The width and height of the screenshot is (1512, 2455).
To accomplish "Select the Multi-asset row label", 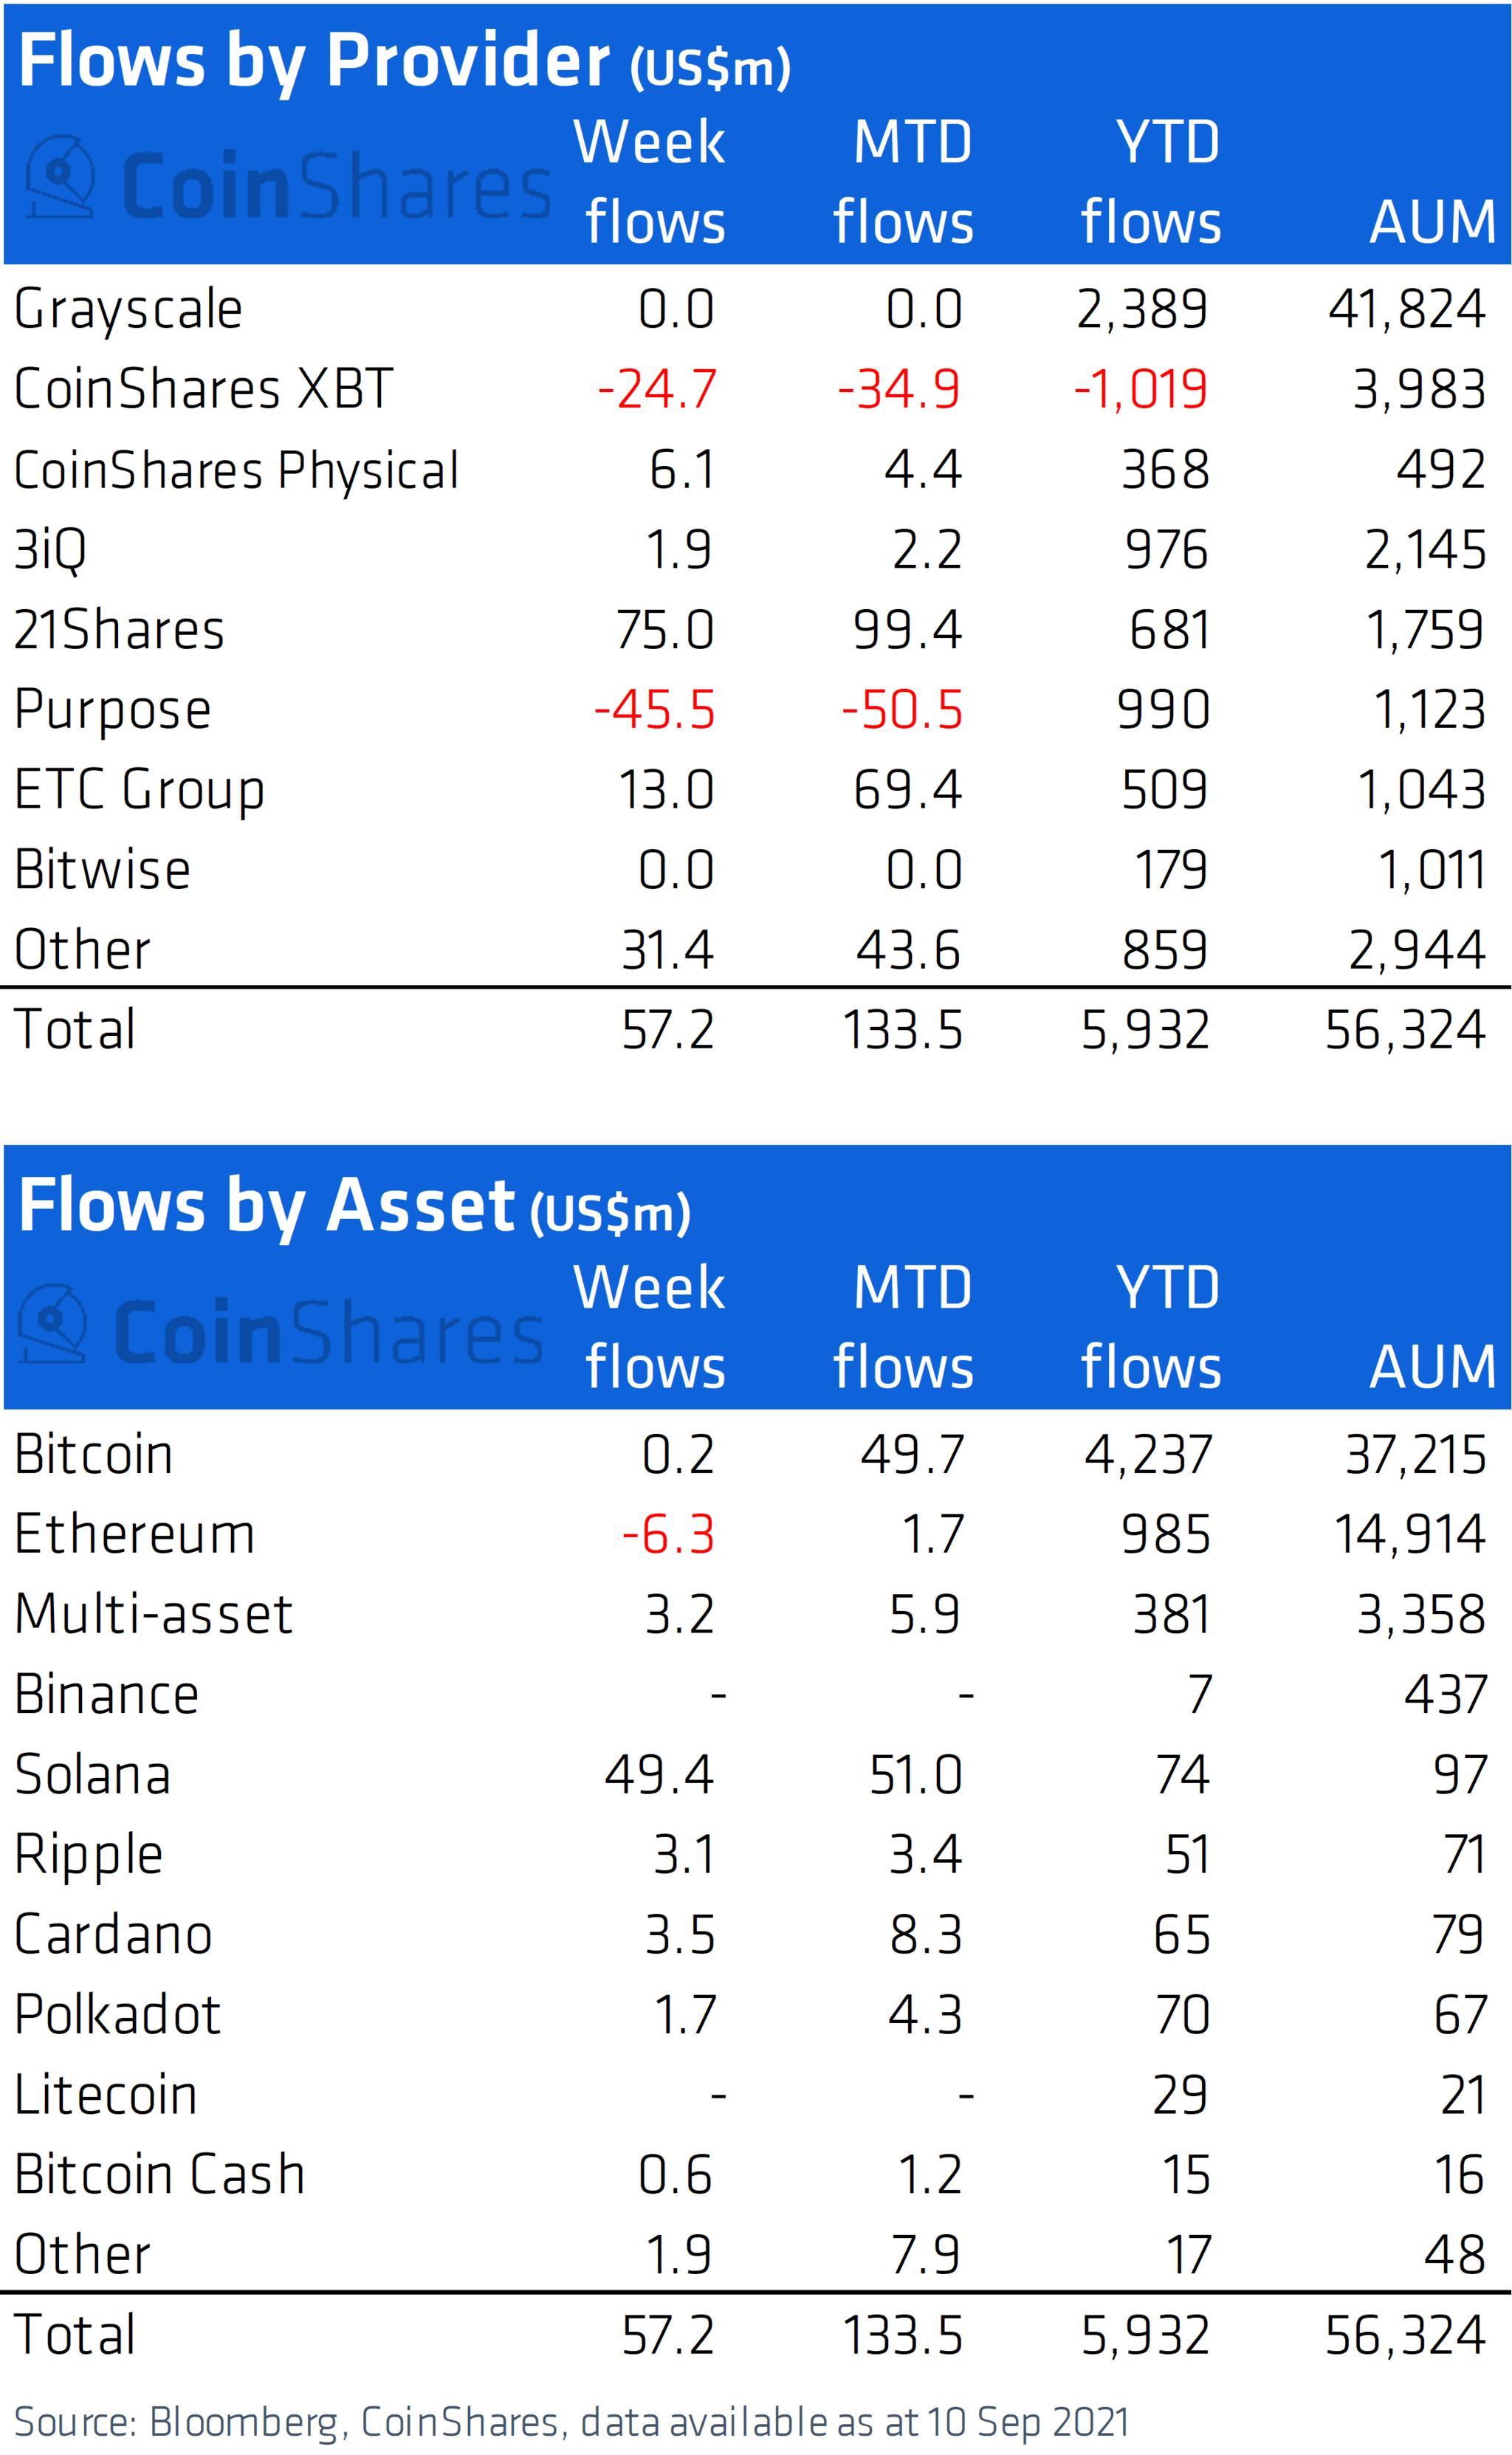I will tap(154, 1615).
